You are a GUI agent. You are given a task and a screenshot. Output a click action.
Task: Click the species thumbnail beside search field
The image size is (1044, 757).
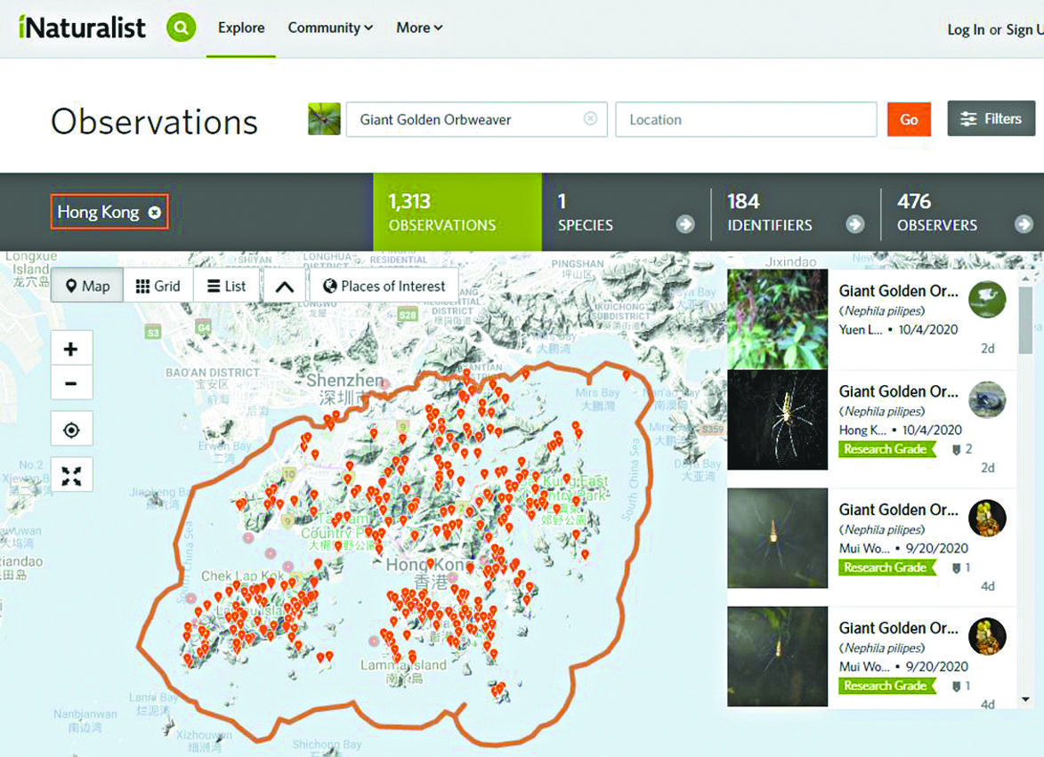click(324, 119)
